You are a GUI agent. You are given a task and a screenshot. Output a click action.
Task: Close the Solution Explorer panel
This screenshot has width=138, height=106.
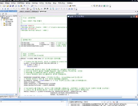[16, 11]
